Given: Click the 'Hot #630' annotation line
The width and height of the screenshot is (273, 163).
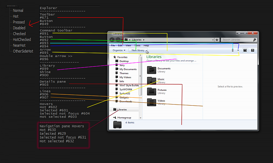Looking at the screenshot, I should (x=48, y=130).
